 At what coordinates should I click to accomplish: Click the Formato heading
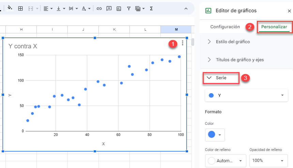point(213,112)
